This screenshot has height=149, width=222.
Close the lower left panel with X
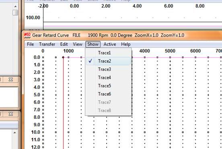[10, 114]
